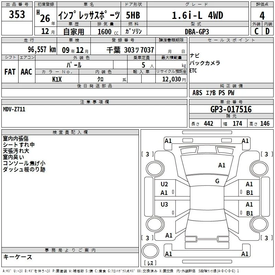Click the chassis number GP3-017516
Image resolution: width=275 pixels, height=275 pixels.
click(231, 109)
